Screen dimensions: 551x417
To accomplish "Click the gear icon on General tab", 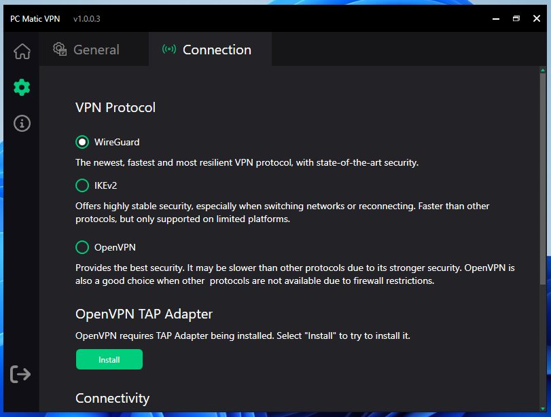I will click(60, 50).
